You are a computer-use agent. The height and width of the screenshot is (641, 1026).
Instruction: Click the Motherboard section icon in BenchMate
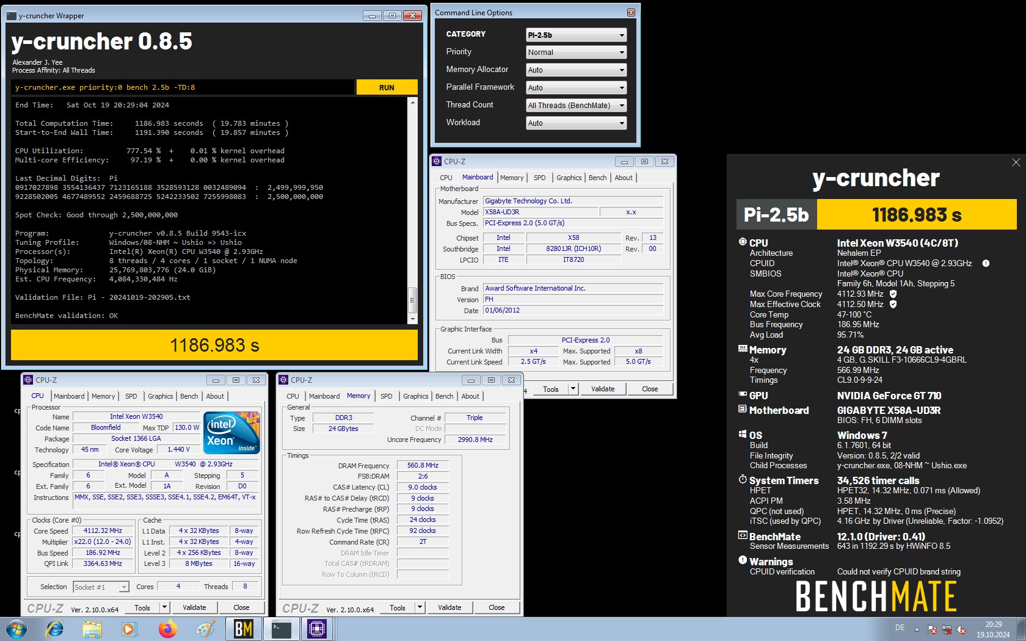pos(743,410)
